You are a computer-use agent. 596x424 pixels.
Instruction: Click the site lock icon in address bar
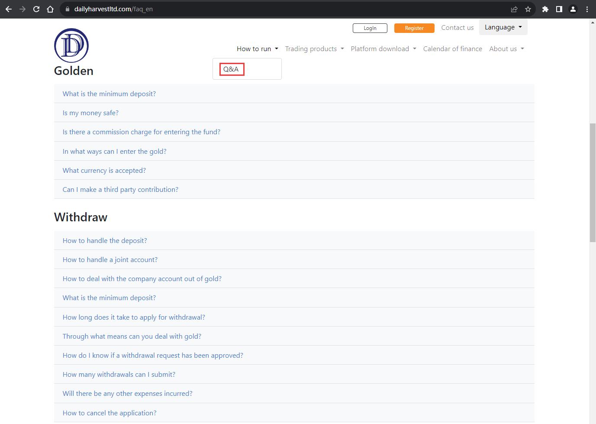point(67,9)
